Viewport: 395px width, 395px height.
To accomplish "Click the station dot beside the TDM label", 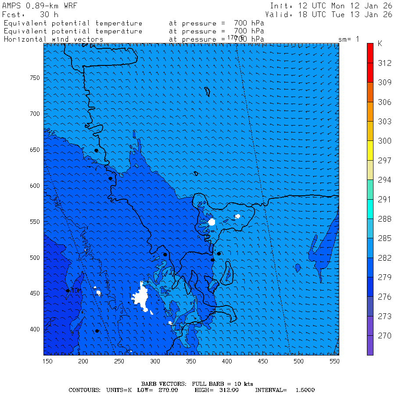I will click(x=68, y=291).
